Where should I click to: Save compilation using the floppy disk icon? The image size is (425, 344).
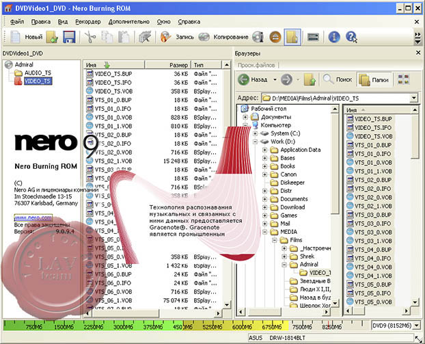click(69, 37)
